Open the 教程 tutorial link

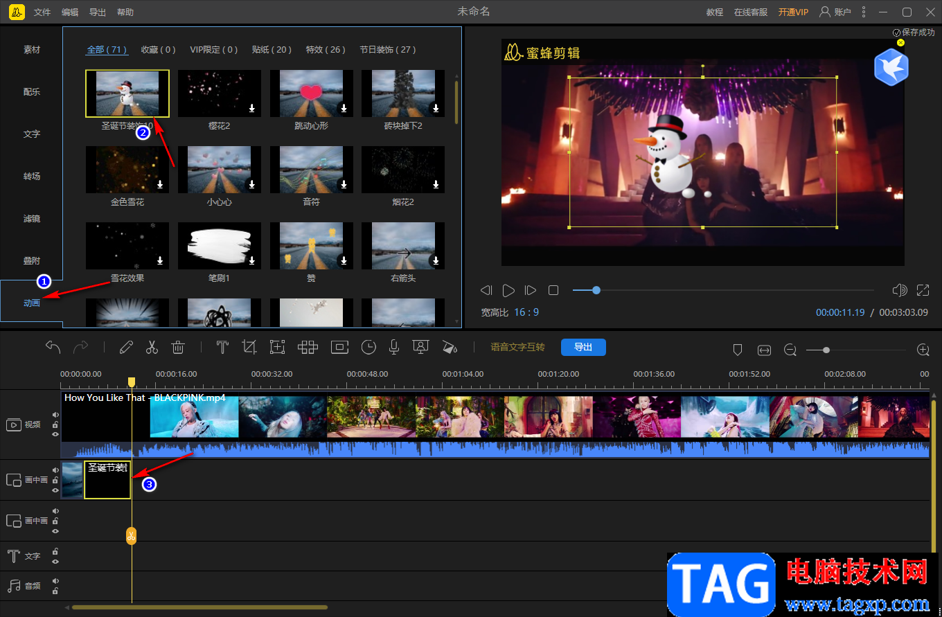point(715,12)
